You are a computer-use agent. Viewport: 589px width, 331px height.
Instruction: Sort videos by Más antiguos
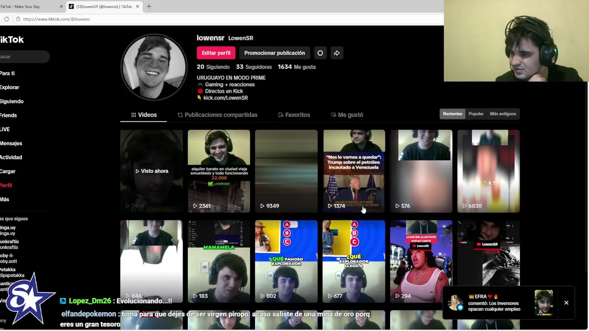(503, 114)
